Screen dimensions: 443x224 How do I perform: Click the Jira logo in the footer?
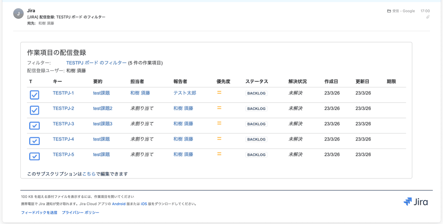(416, 202)
